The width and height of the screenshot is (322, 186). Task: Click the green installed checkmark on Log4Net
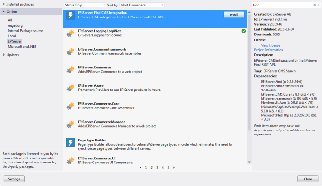pyautogui.click(x=243, y=31)
